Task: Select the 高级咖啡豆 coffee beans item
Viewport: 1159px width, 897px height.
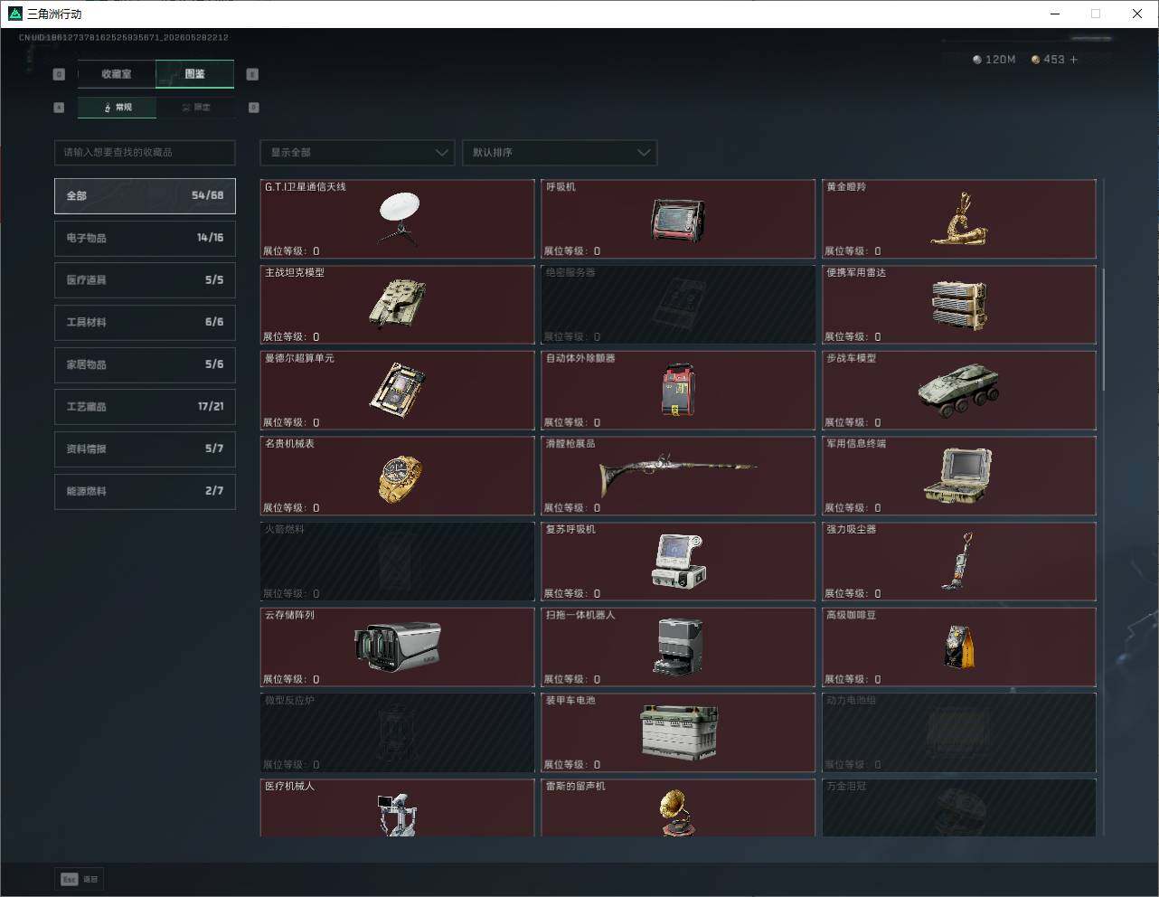Action: pos(959,647)
